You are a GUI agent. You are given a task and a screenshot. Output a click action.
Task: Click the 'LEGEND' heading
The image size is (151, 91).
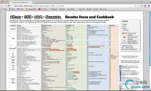[125, 21]
